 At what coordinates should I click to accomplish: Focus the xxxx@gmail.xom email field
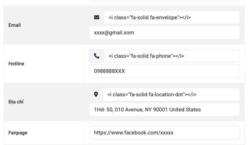point(164,33)
